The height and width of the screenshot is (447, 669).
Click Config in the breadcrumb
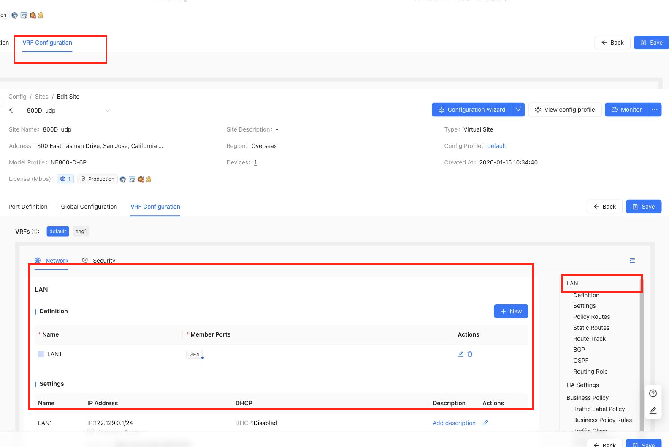click(17, 97)
